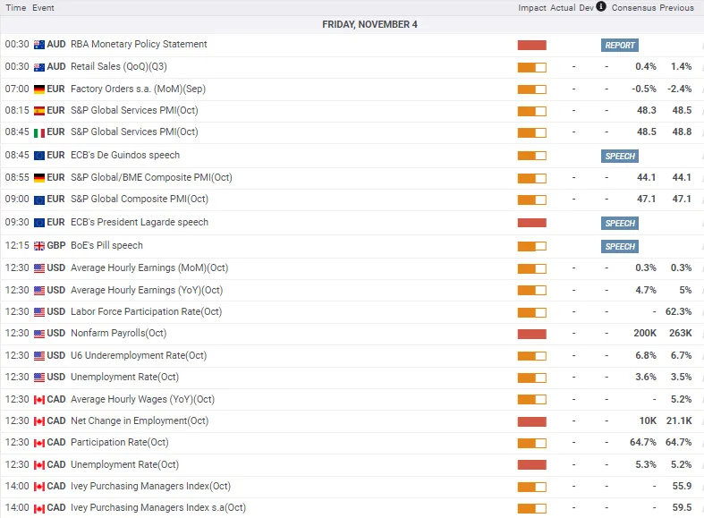Click the red high-impact bar for RBA Monetary Policy Statement

531,45
